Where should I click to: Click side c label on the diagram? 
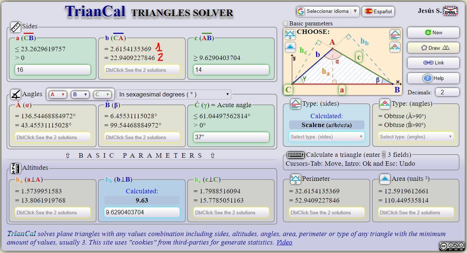click(x=359, y=57)
